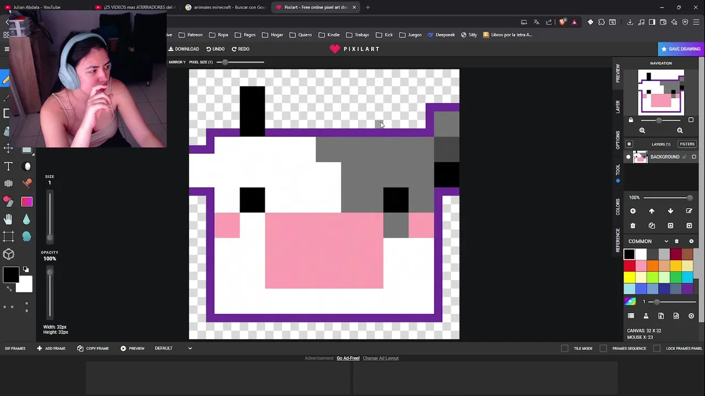Click the layer opacity 100% slider

point(668,197)
